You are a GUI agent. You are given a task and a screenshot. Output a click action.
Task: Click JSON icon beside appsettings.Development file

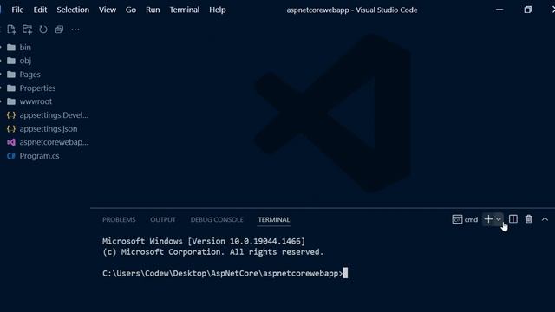11,115
